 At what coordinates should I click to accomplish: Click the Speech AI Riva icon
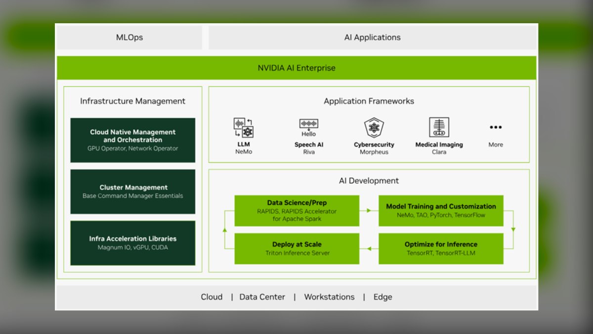click(x=309, y=128)
